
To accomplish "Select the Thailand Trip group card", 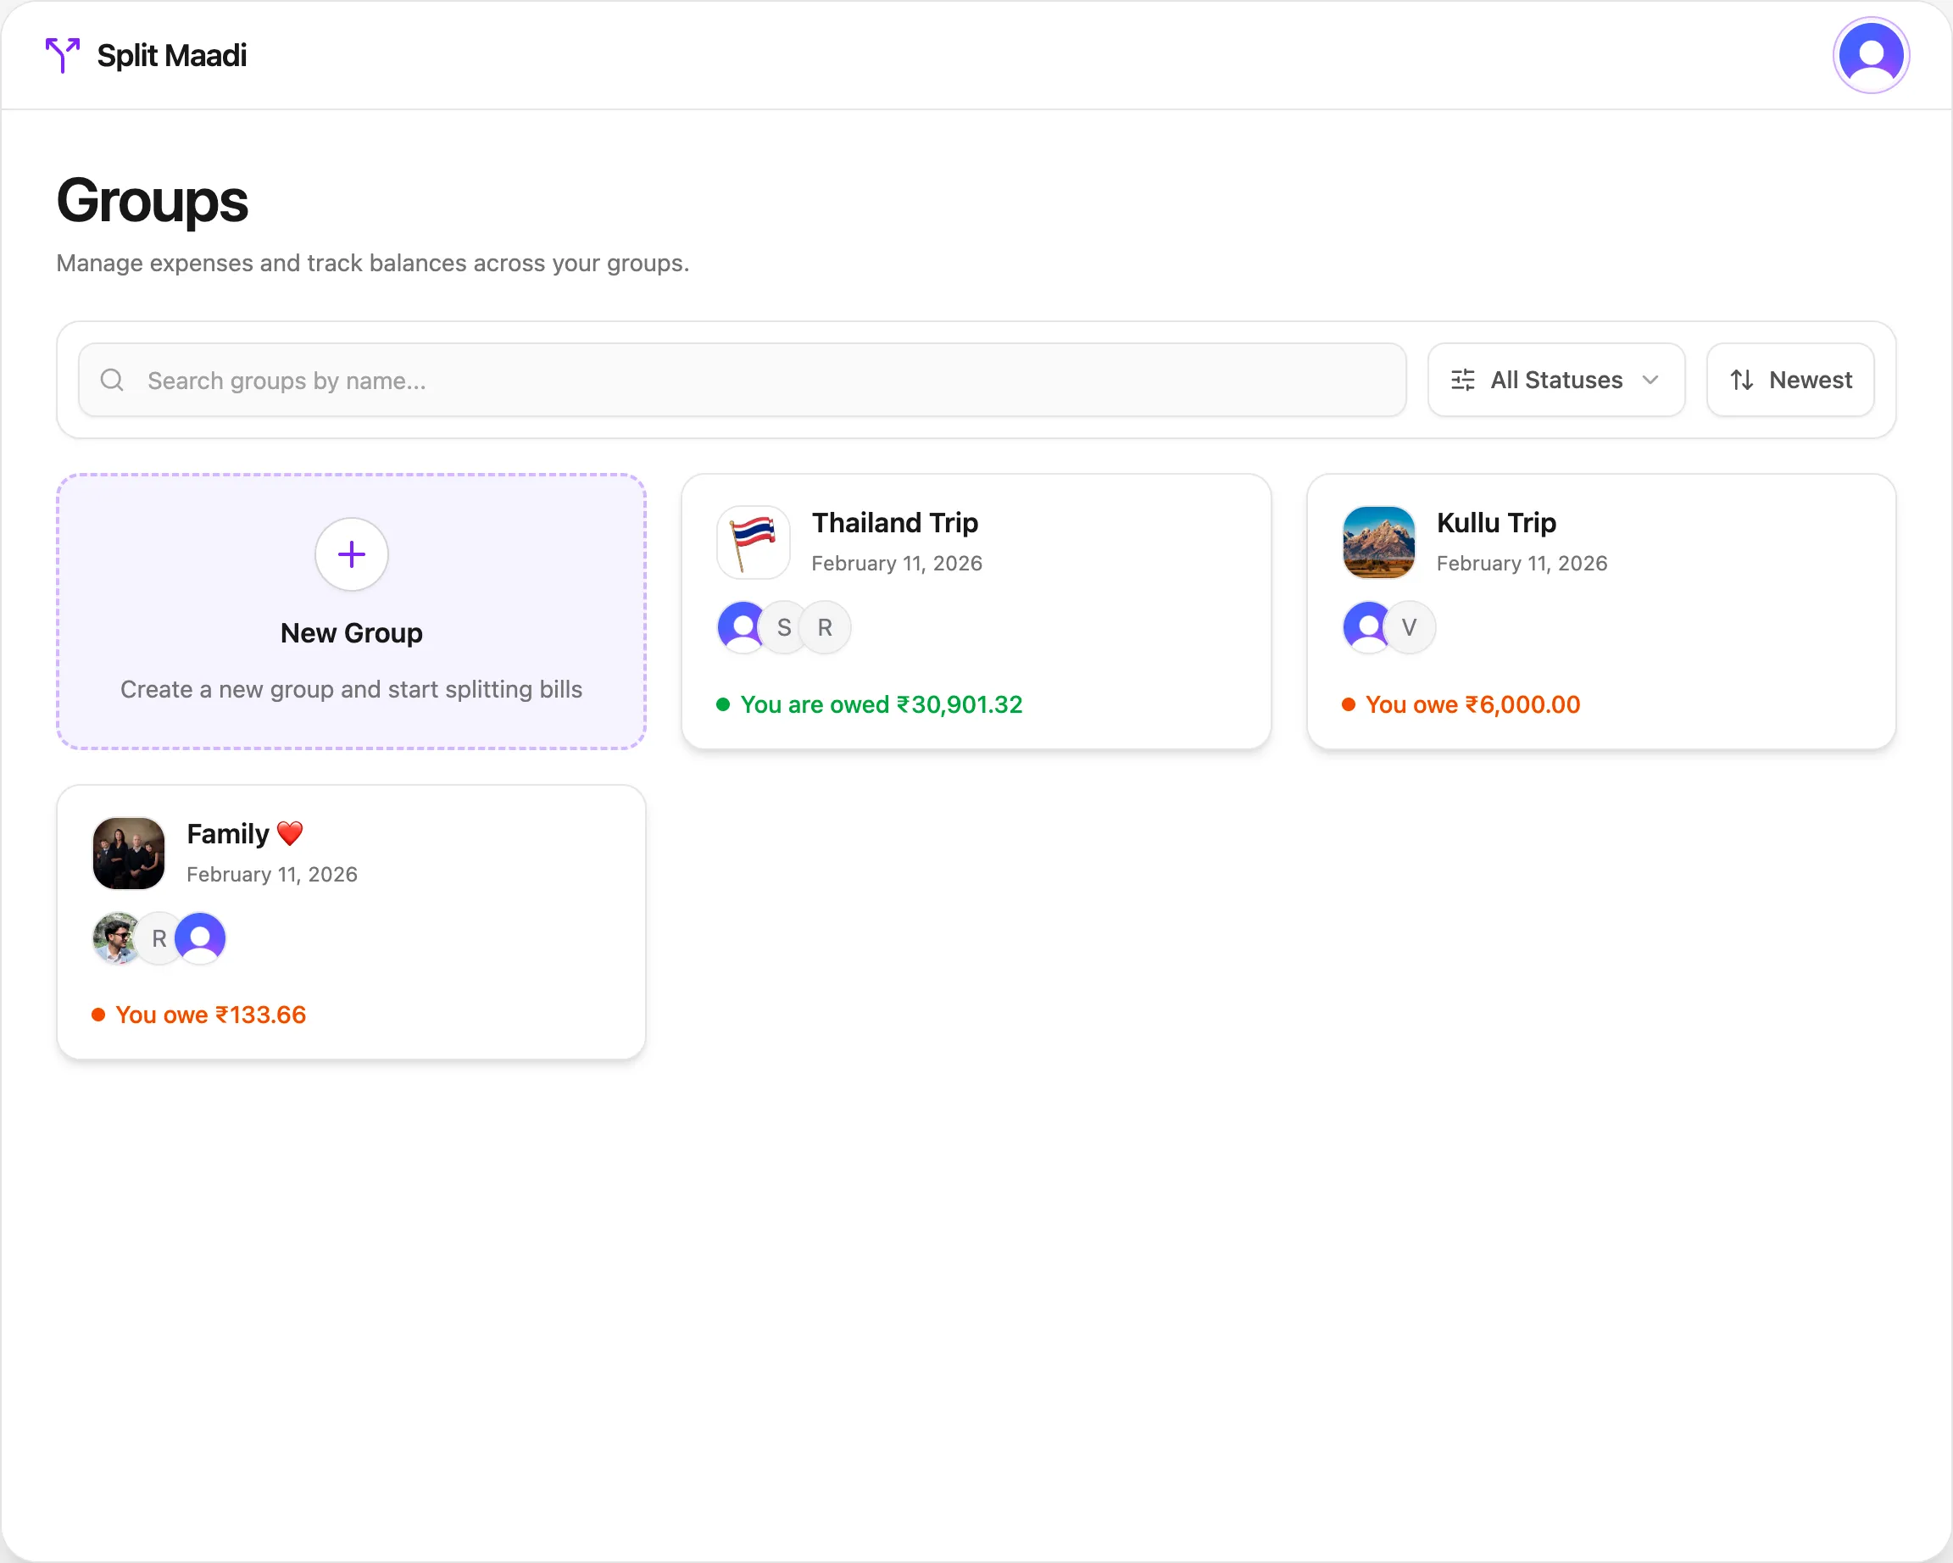I will coord(976,612).
